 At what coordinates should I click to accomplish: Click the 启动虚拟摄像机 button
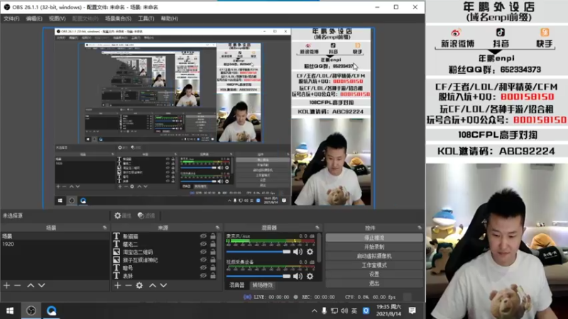coord(374,256)
